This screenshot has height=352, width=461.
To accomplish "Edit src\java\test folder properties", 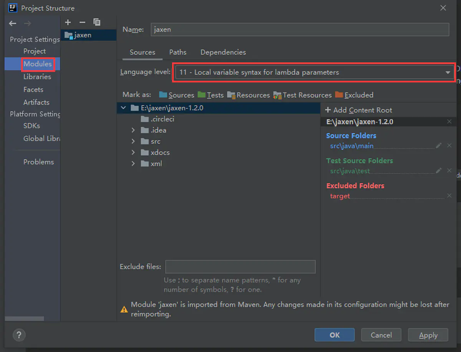I will [439, 171].
